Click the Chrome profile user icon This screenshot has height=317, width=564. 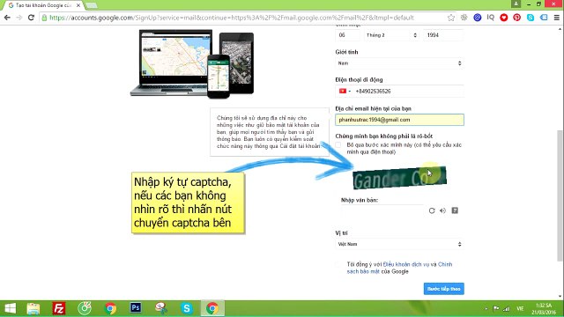(x=516, y=4)
